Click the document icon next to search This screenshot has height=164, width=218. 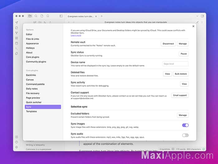42,16
